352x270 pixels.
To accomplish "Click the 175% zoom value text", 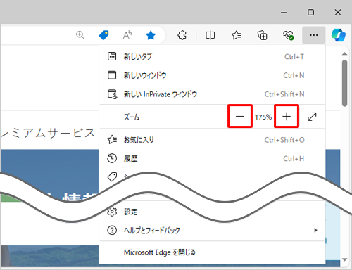I will pos(263,117).
